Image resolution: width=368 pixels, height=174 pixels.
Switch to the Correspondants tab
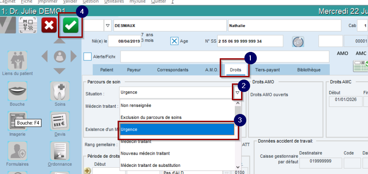click(173, 70)
